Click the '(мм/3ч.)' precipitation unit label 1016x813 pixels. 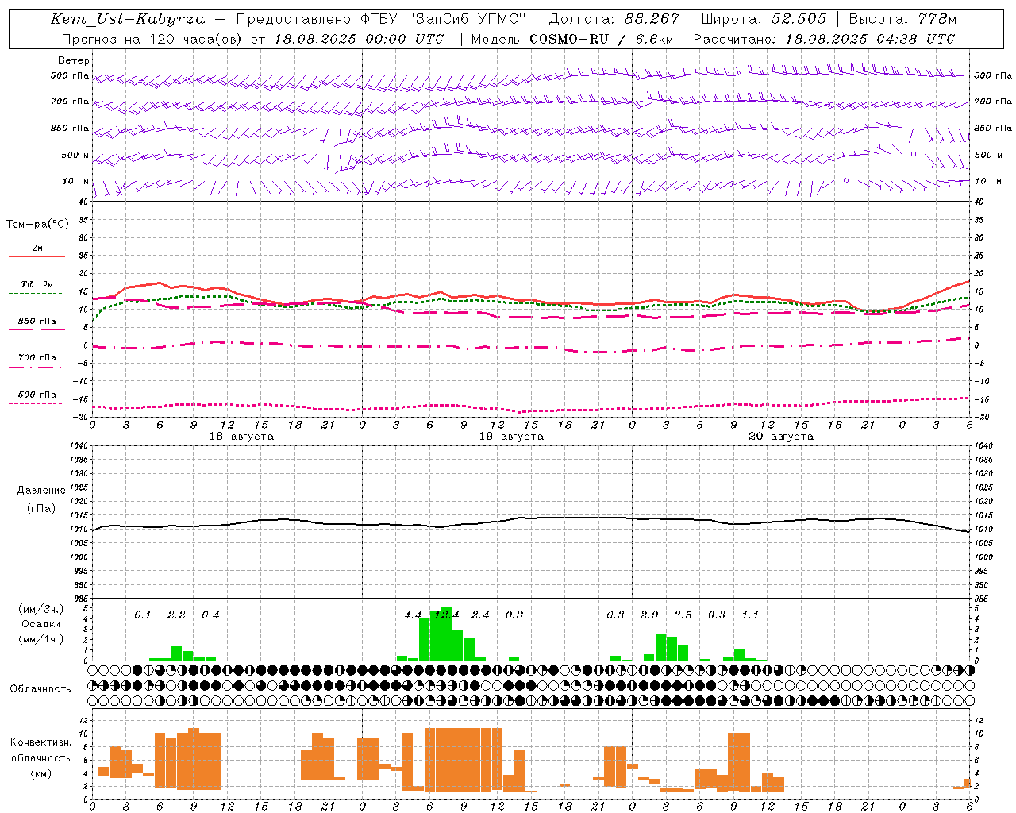[x=41, y=609]
